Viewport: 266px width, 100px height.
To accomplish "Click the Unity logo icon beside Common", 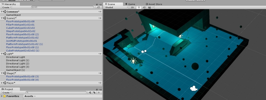I will click(x=5, y=12).
